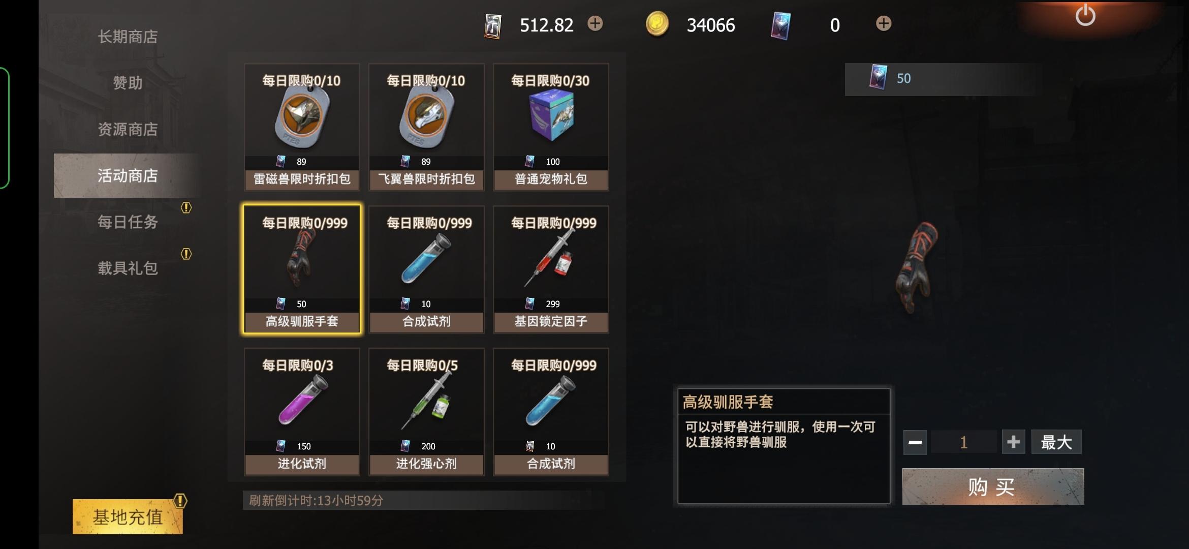Decrease purchase quantity with minus button
Image resolution: width=1189 pixels, height=549 pixels.
pos(915,442)
